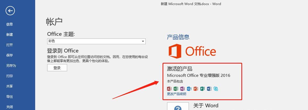This screenshot has width=308, height=110.
Task: Click the 登录到 Office heading
Action: tap(63, 51)
